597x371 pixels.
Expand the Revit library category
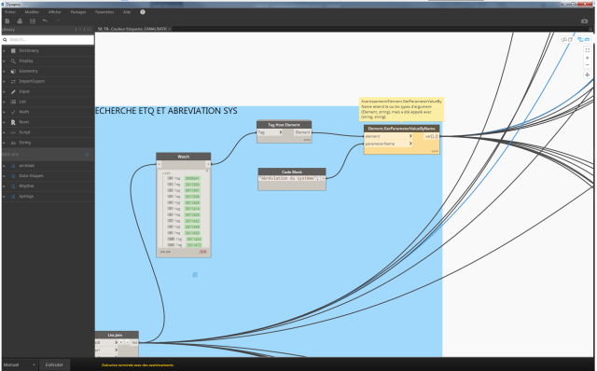(4, 122)
